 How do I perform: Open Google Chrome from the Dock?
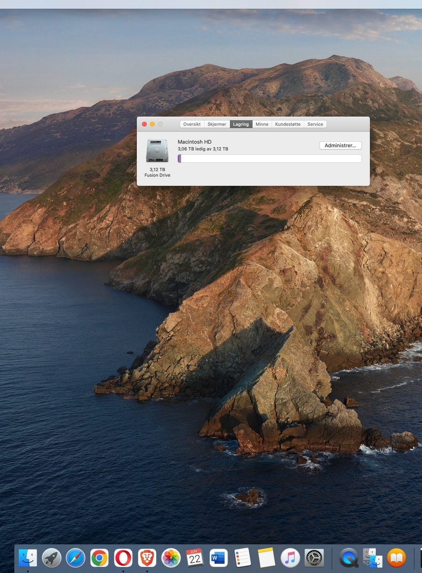pyautogui.click(x=99, y=558)
